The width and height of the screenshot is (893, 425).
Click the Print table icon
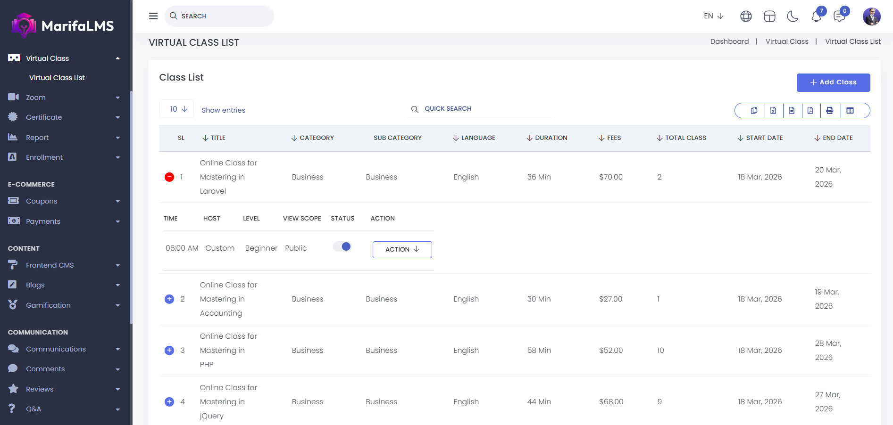click(829, 110)
